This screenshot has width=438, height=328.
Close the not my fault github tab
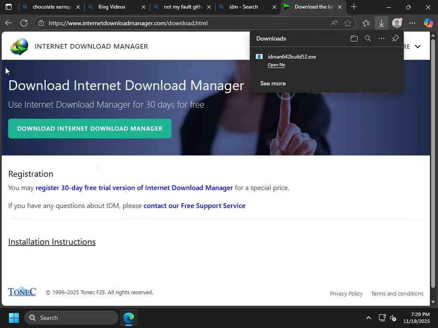(209, 7)
